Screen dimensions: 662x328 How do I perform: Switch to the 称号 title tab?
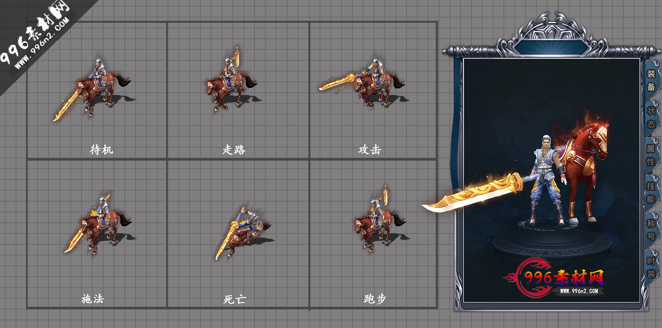pos(651,230)
